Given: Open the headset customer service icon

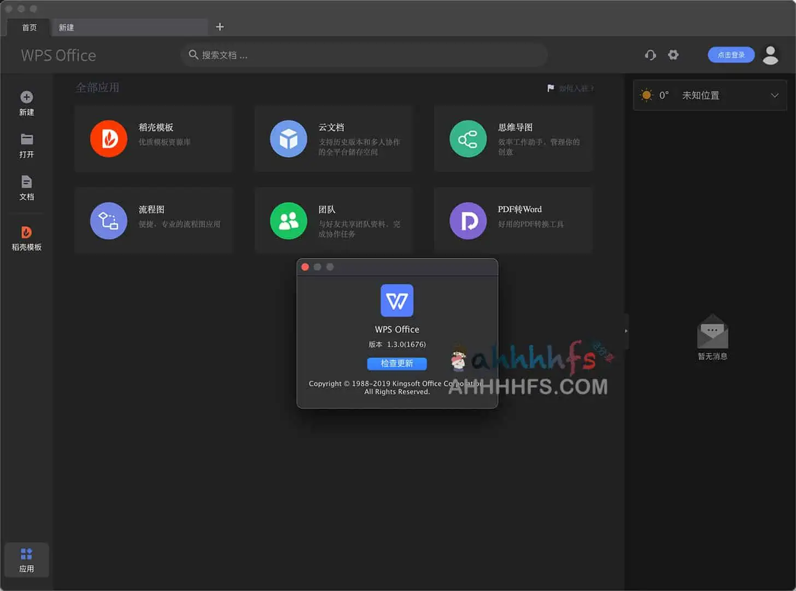Looking at the screenshot, I should 650,55.
